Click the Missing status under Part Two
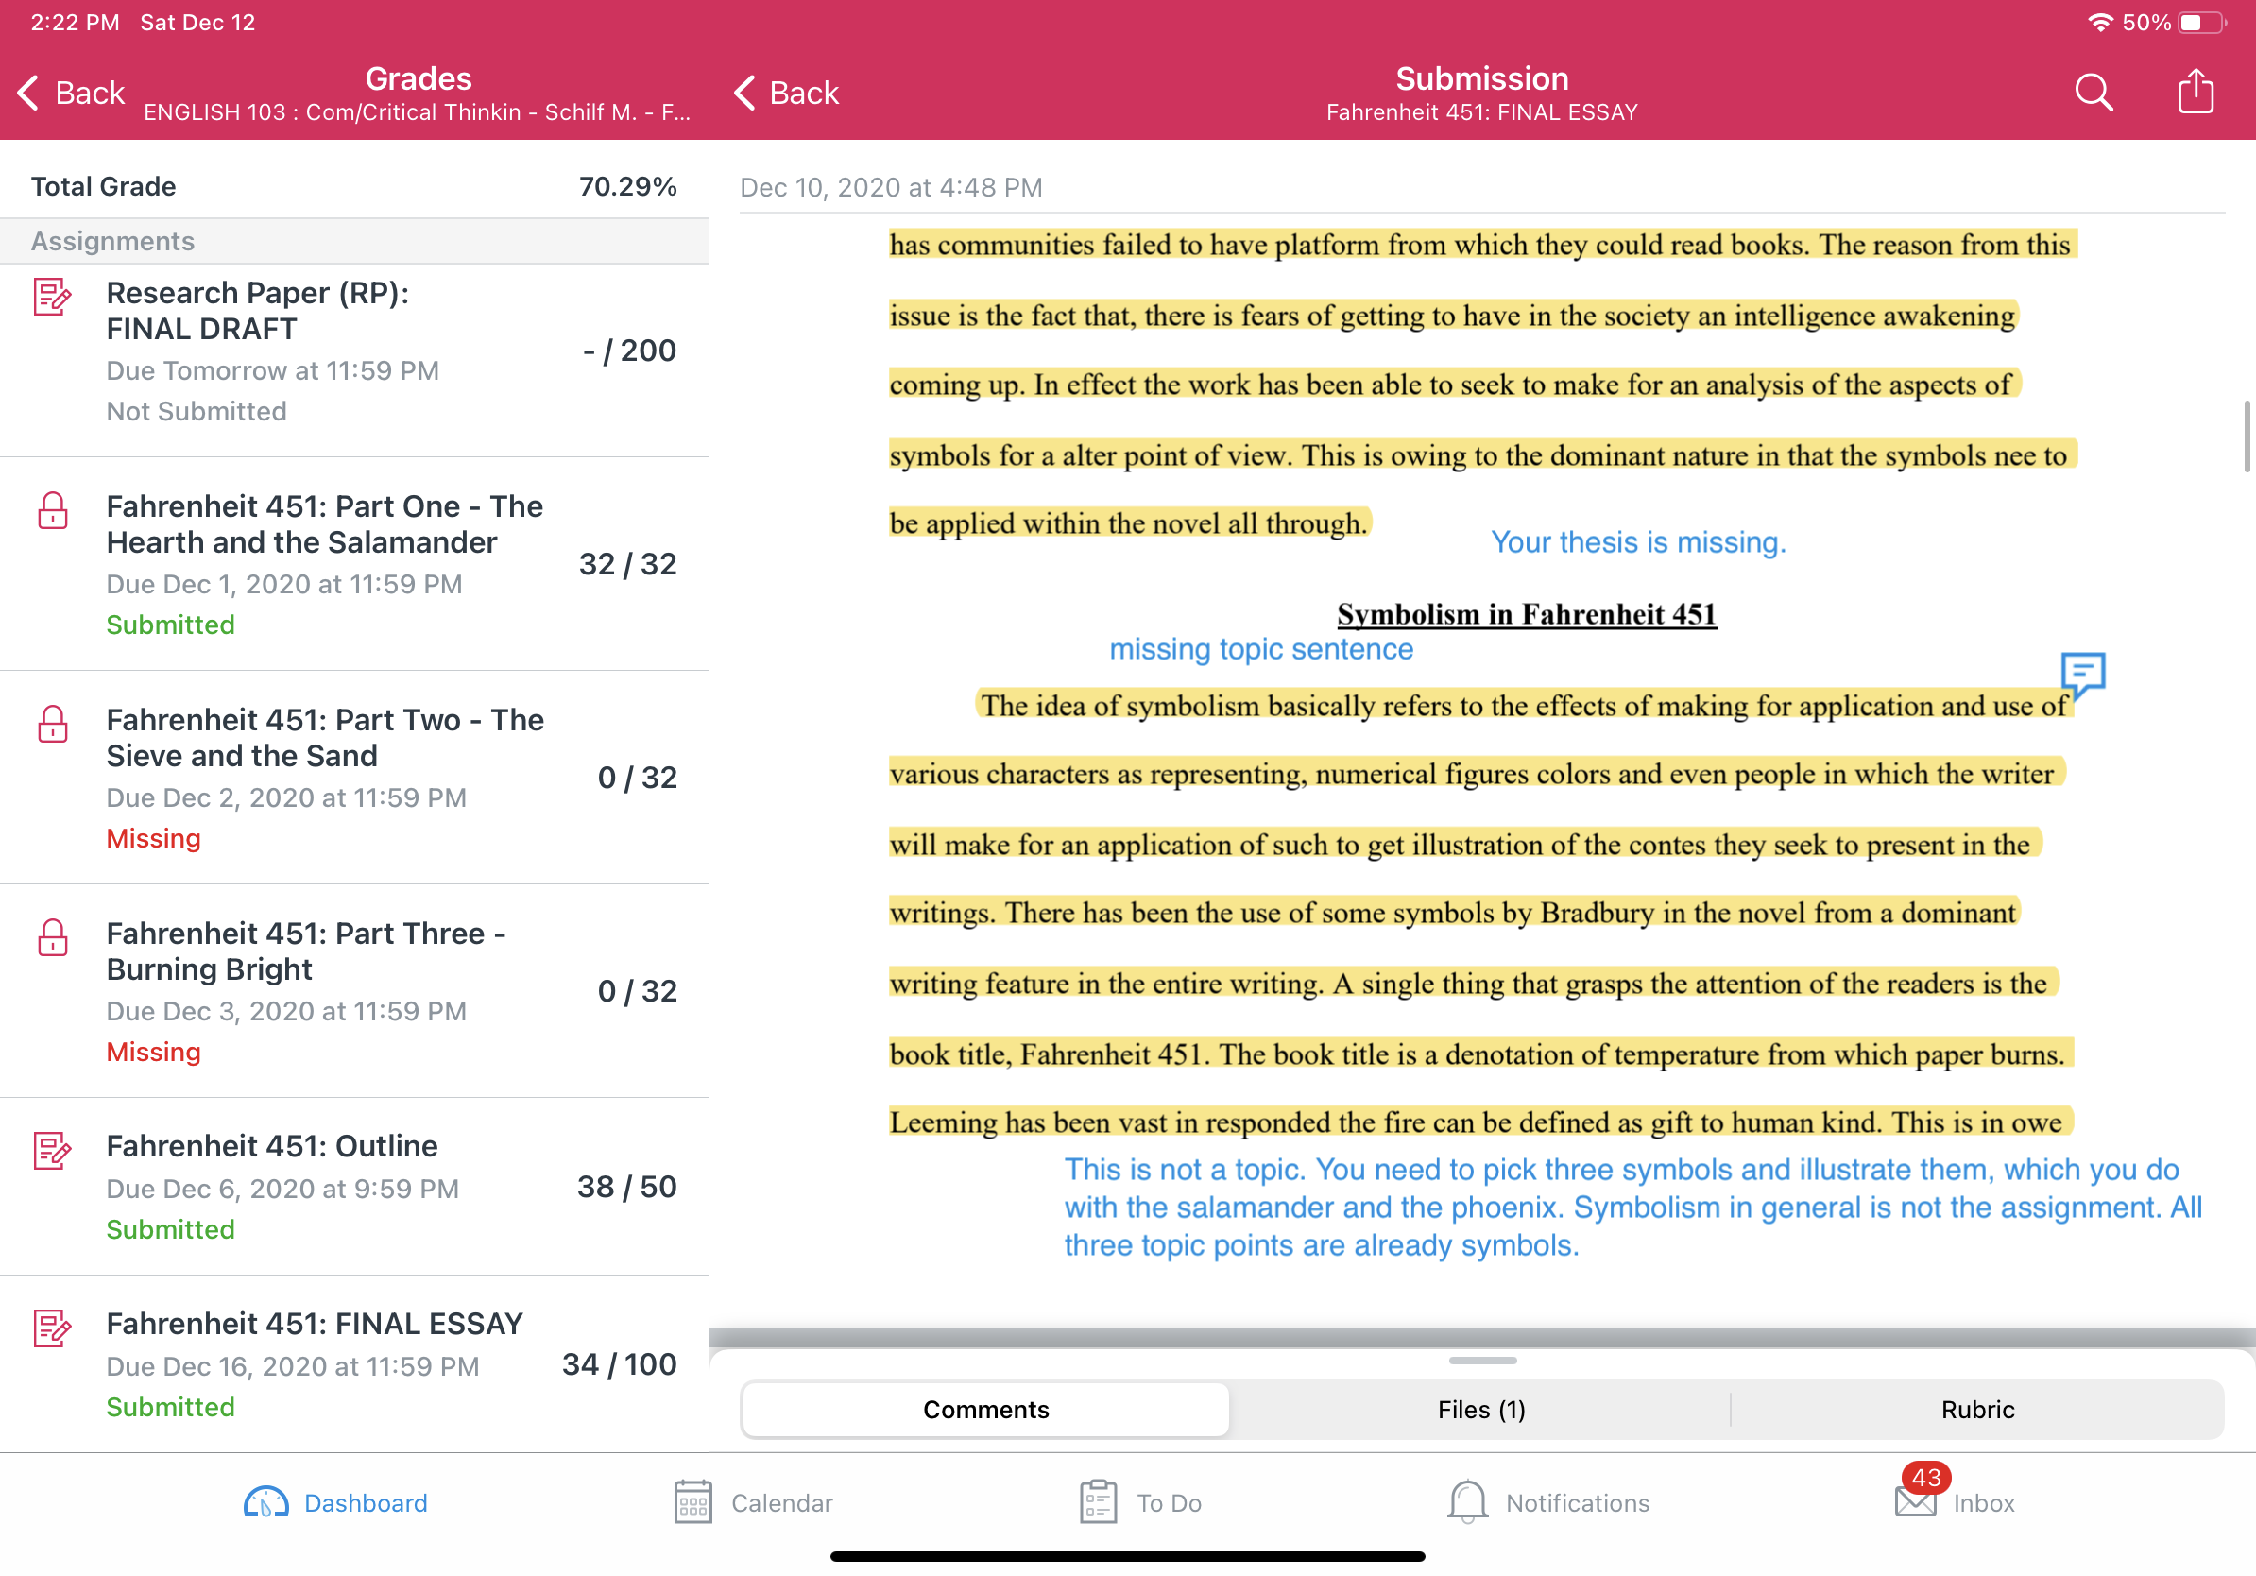This screenshot has height=1576, width=2256. 153,838
